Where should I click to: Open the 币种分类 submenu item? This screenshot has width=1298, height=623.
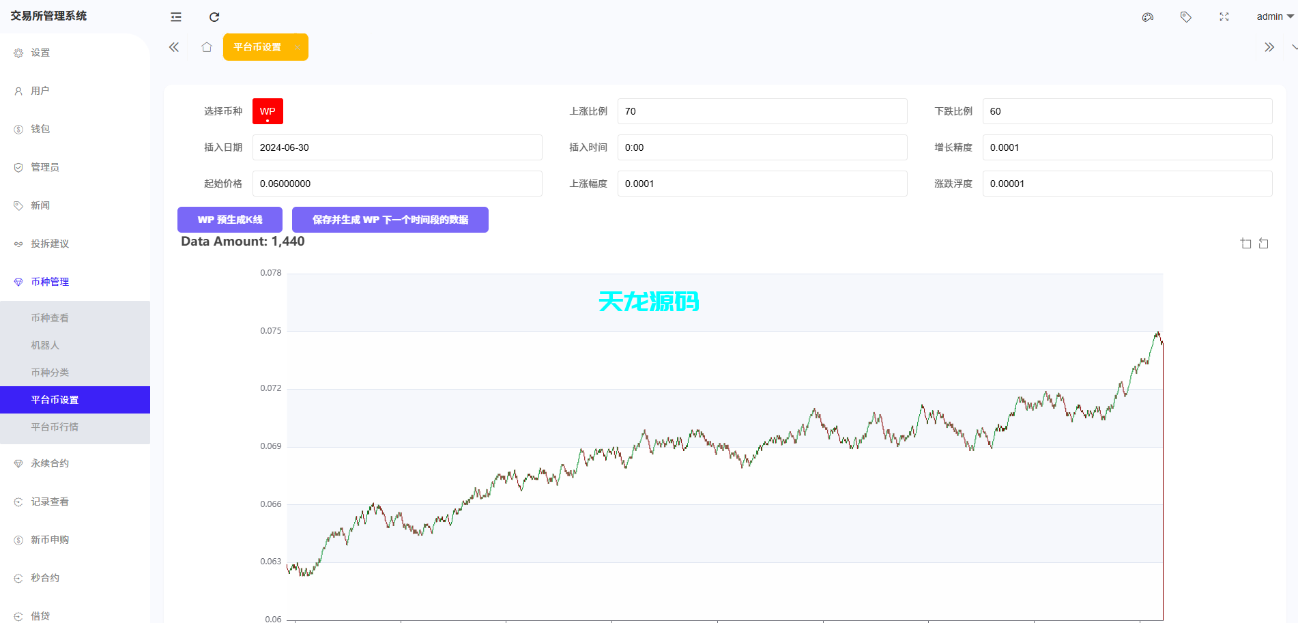(75, 373)
